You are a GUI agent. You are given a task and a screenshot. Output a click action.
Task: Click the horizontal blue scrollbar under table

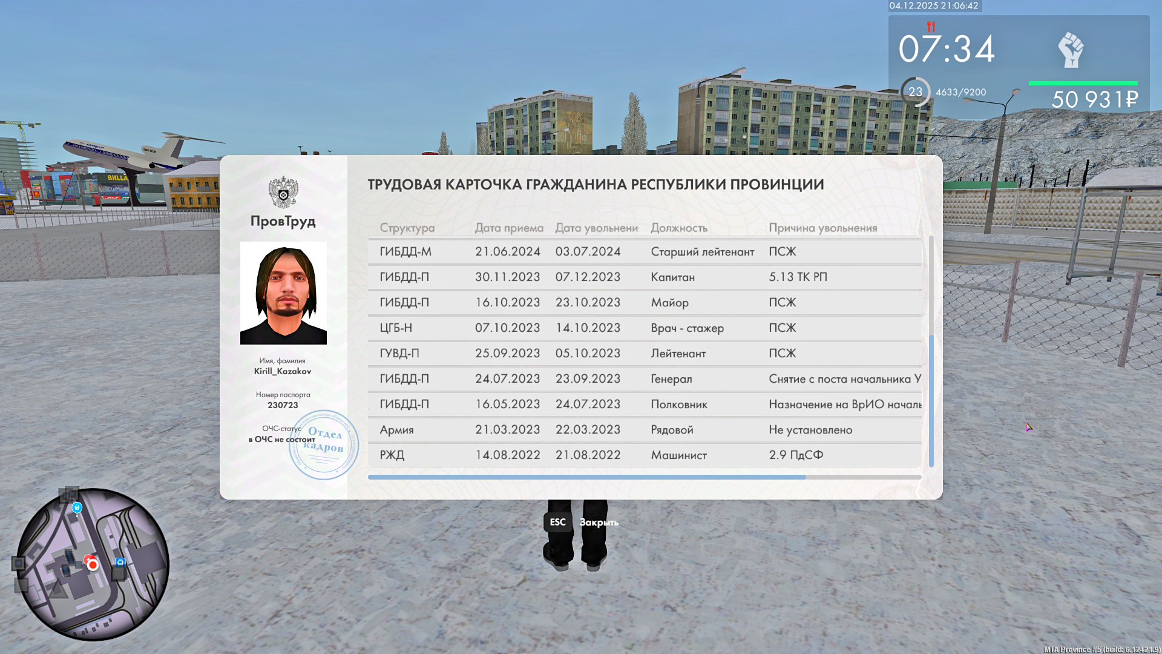(x=586, y=477)
